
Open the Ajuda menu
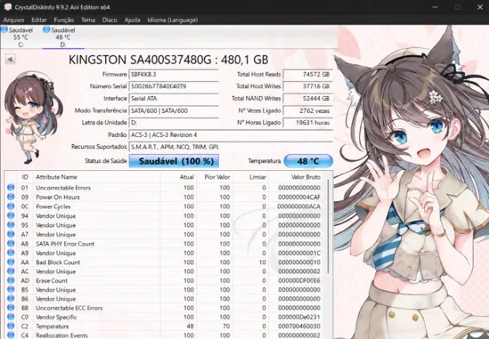(132, 20)
